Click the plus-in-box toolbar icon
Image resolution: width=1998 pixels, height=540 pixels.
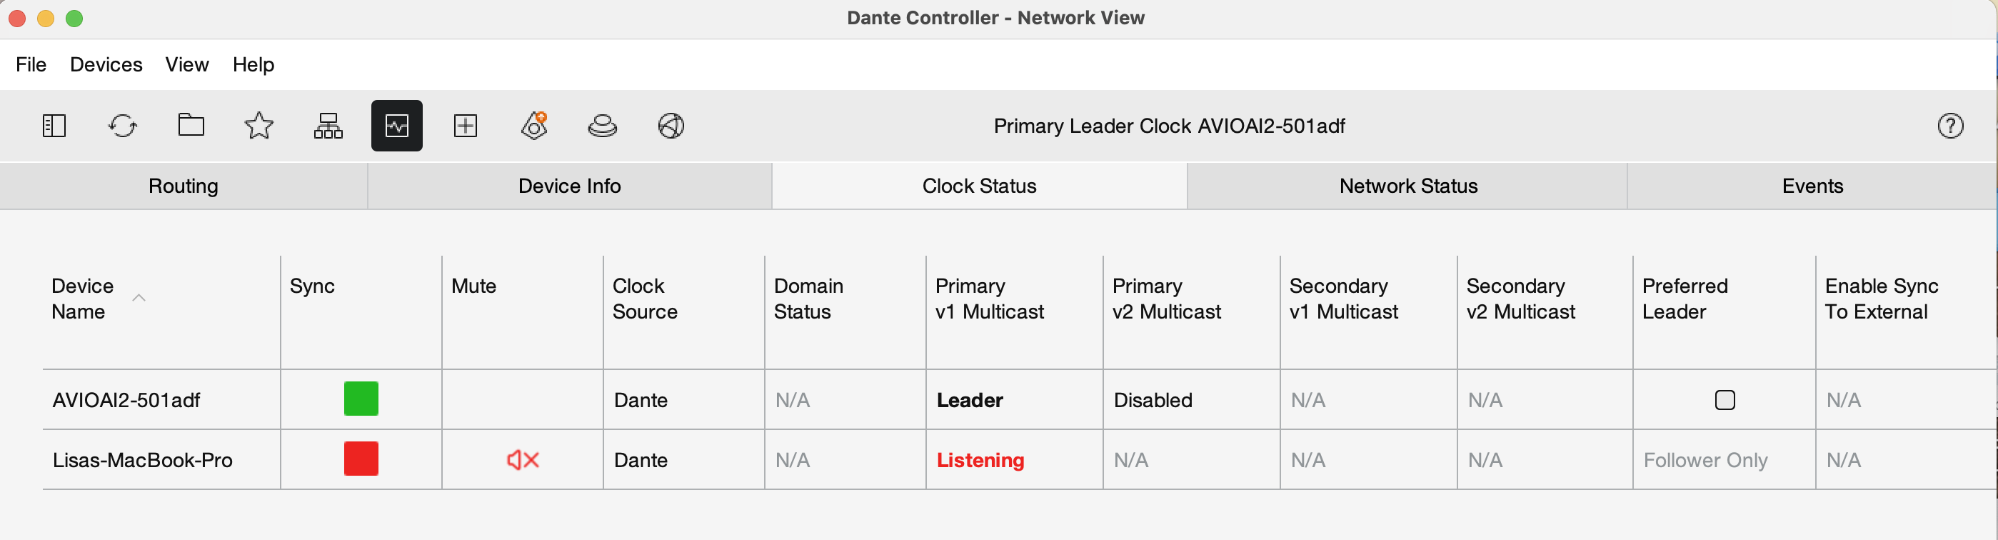pyautogui.click(x=466, y=126)
